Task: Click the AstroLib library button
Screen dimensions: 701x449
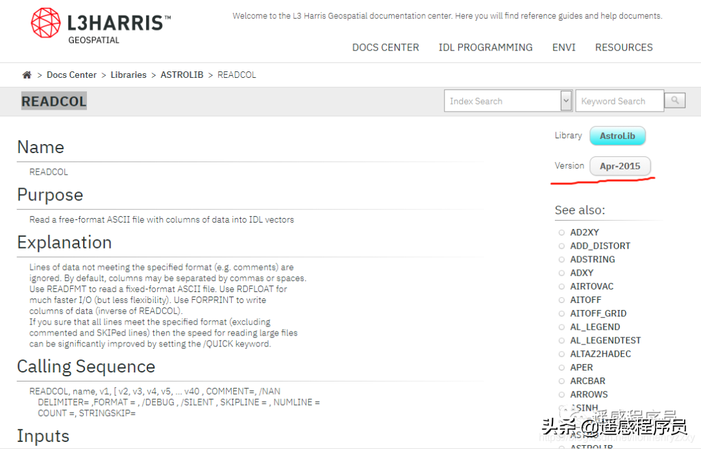Action: click(x=617, y=136)
